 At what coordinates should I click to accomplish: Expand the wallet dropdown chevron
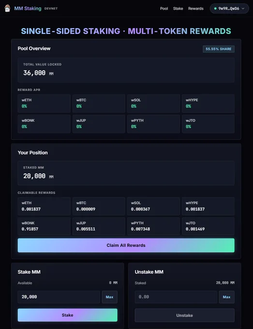tap(243, 9)
